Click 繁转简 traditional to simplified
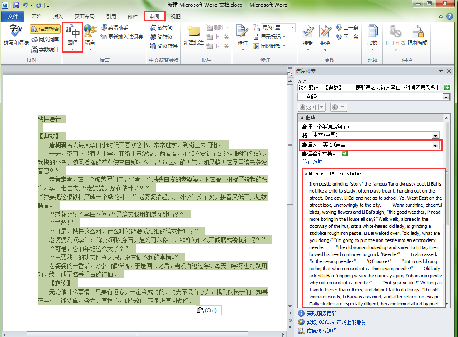 click(x=161, y=28)
